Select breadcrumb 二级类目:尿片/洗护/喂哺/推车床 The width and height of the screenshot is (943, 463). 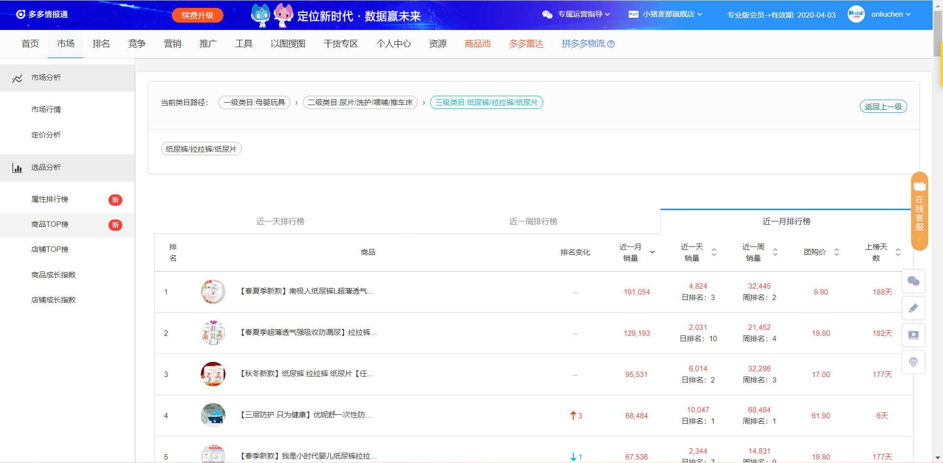click(x=360, y=103)
